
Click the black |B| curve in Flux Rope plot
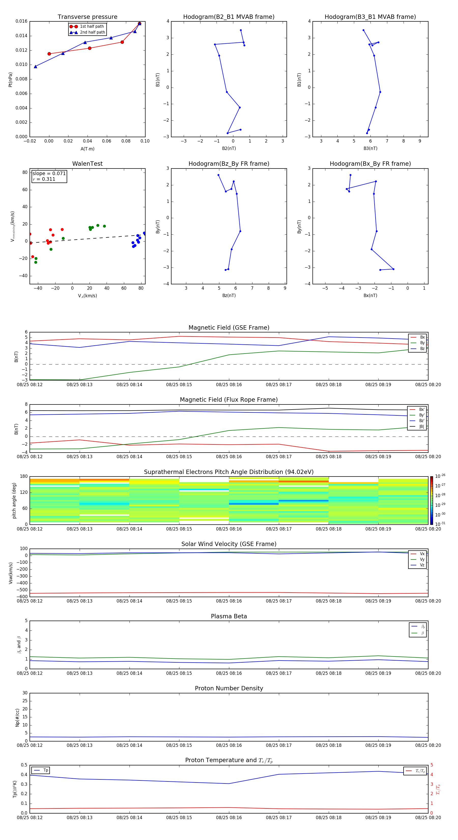(x=229, y=410)
